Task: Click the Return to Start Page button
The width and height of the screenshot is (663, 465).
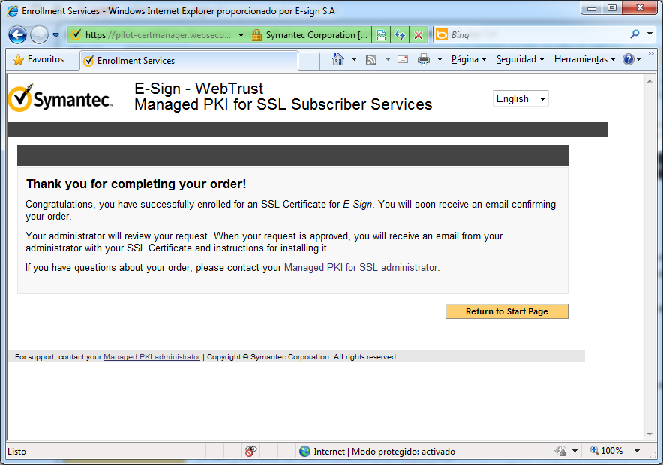Action: tap(507, 311)
